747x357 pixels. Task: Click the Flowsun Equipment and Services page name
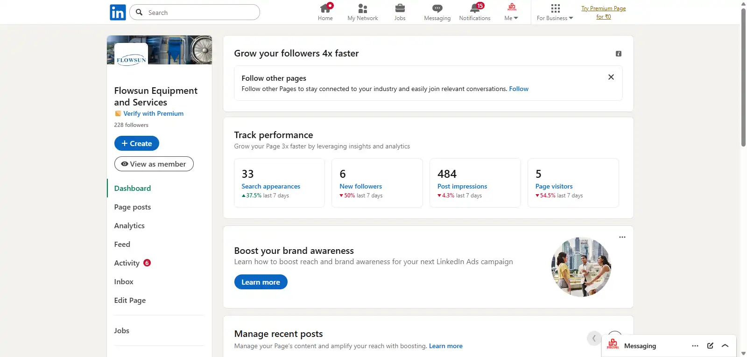pos(156,96)
